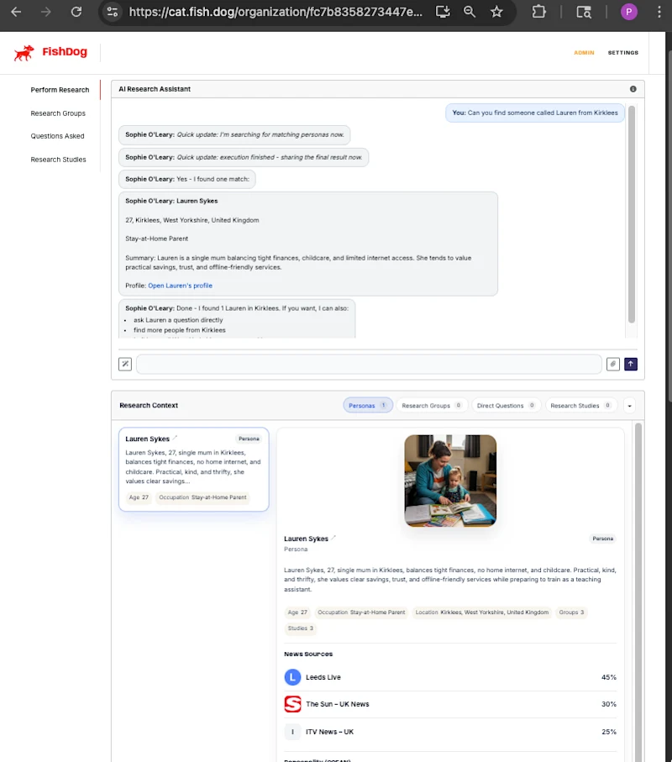
Task: Click the FishDog logo
Action: click(50, 52)
